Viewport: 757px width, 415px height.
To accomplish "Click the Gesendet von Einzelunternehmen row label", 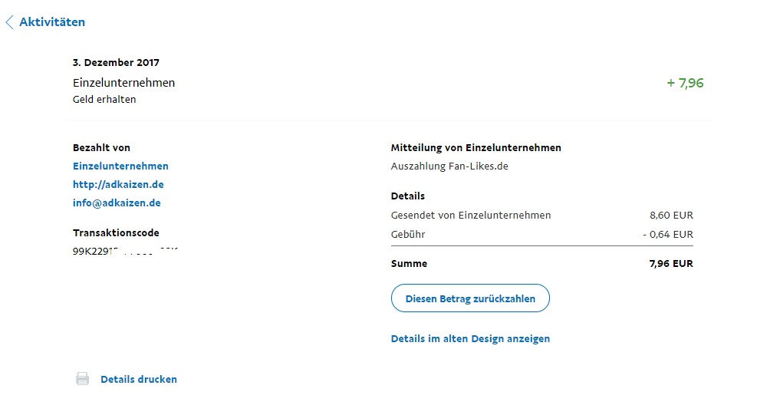I will [x=471, y=216].
